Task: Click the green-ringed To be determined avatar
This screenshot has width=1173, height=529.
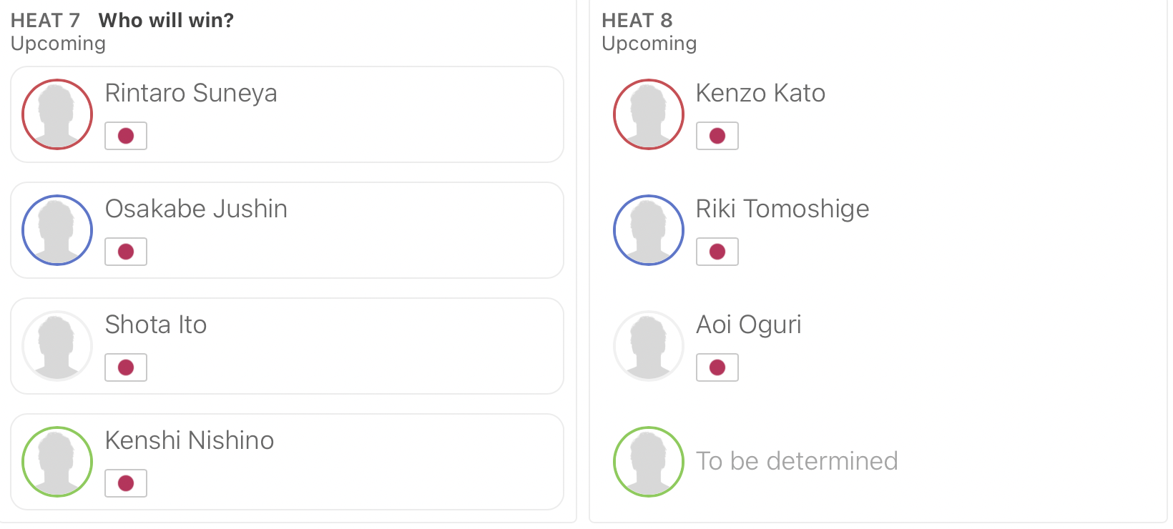Action: [649, 462]
